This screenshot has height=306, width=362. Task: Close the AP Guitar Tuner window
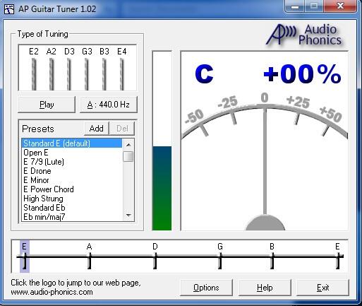(x=340, y=6)
